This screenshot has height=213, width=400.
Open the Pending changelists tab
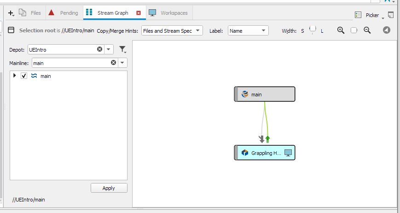64,13
